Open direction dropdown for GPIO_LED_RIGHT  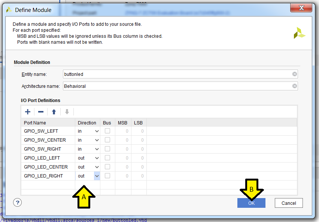point(97,176)
